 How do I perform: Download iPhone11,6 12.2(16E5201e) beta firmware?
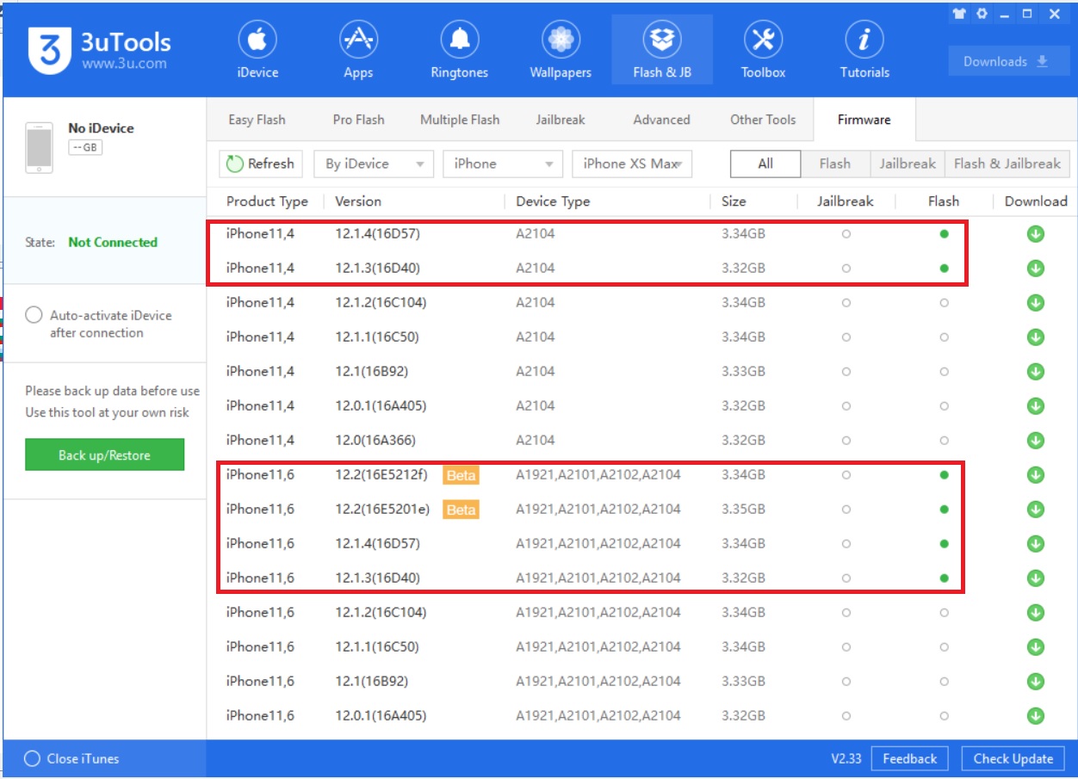tap(1036, 510)
